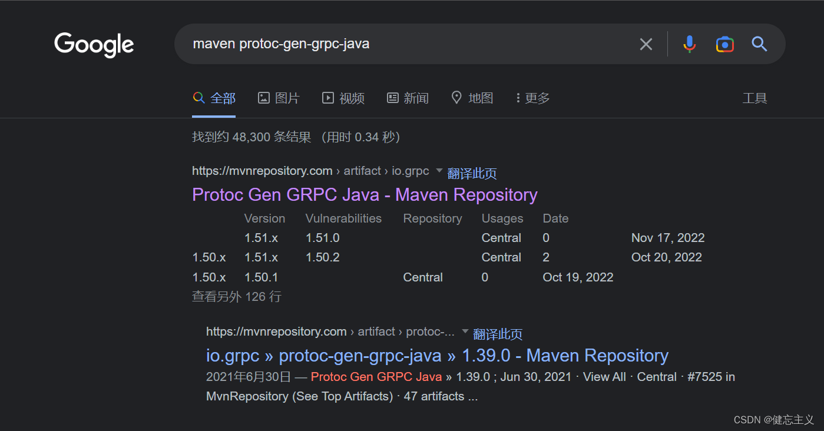Open the 工具 search tools
Image resolution: width=824 pixels, height=431 pixels.
[x=754, y=98]
